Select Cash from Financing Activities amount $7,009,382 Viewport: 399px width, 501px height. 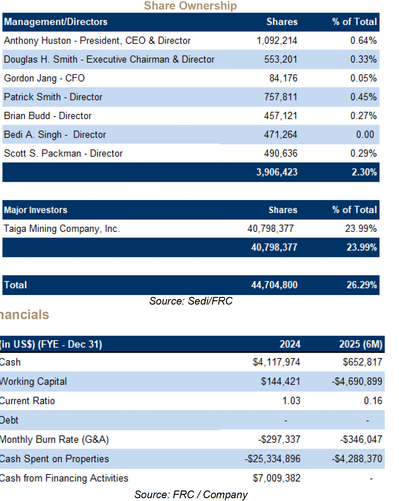277,478
